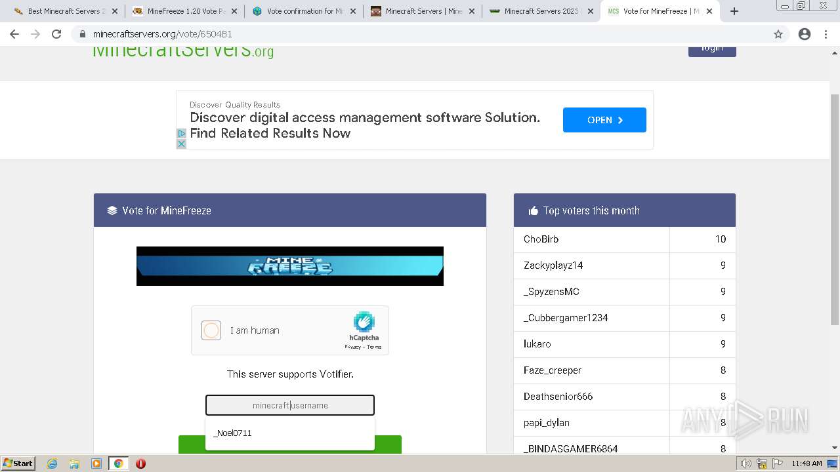
Task: Select top voter _Cubbergamer1234
Action: pyautogui.click(x=566, y=318)
